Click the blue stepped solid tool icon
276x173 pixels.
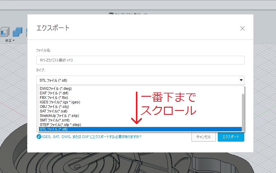point(18,32)
